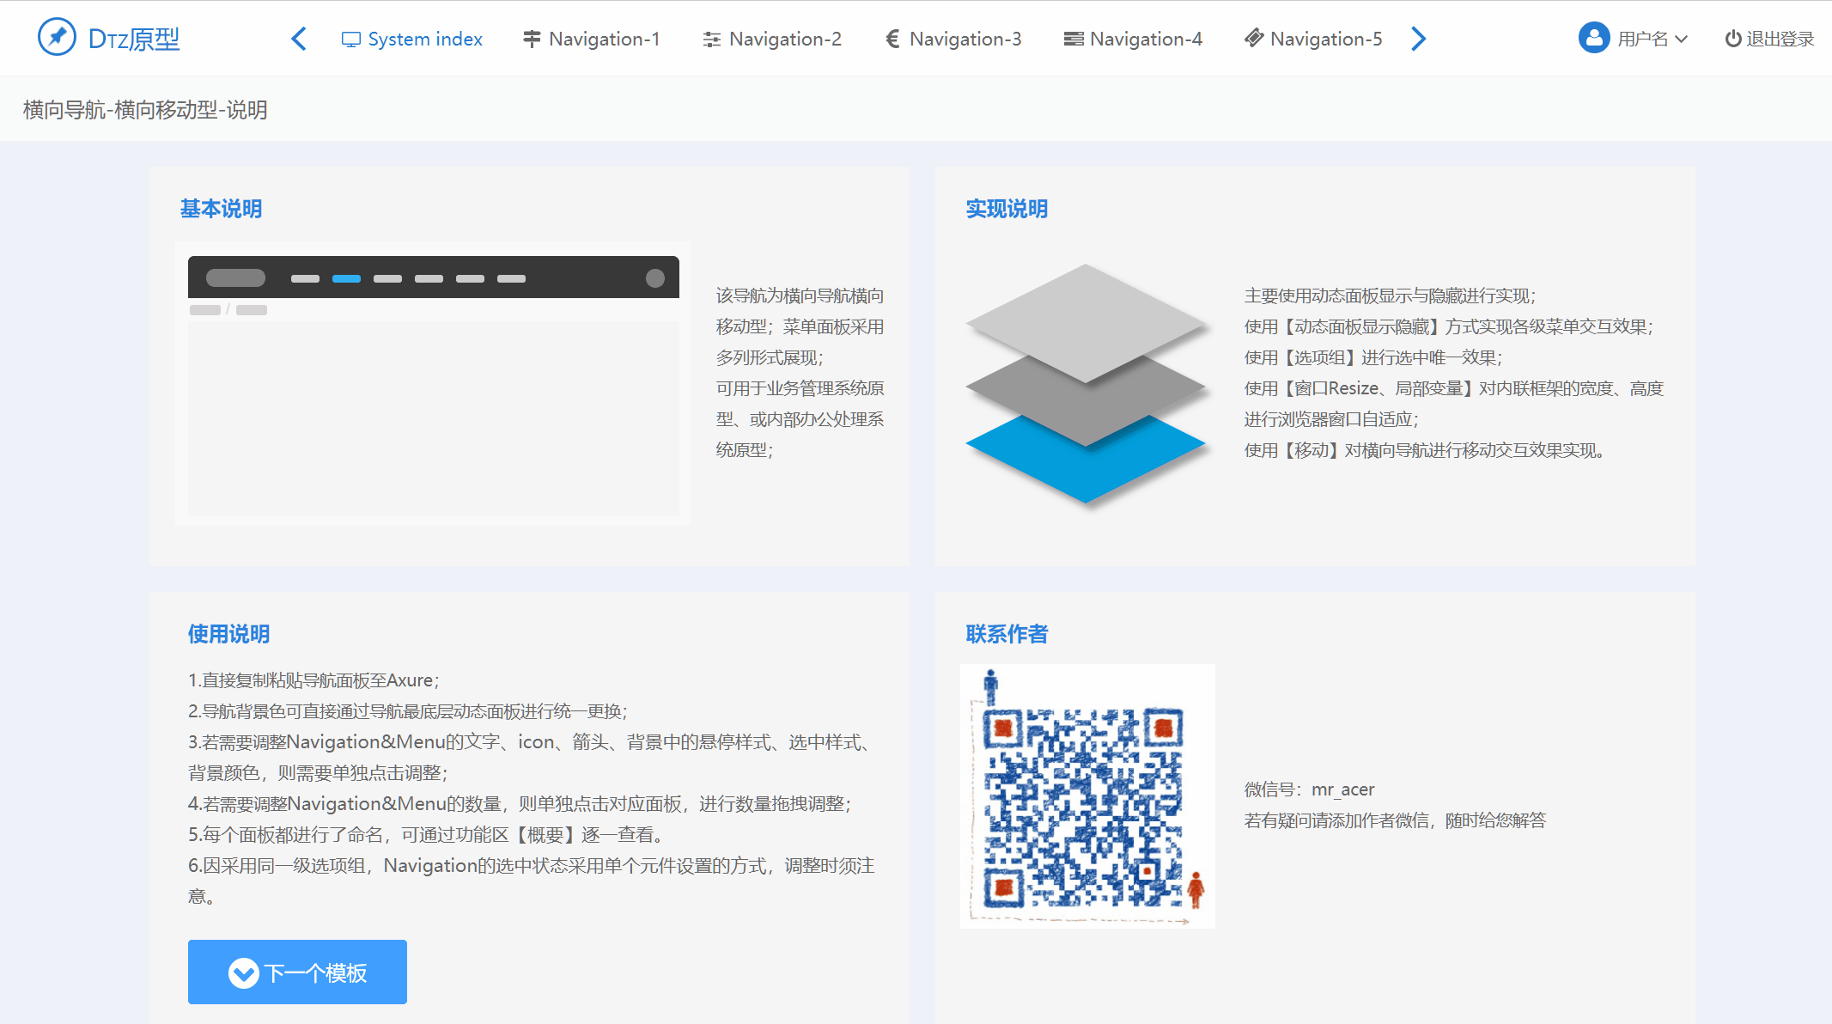Click the line 1.直接复制粘贴导航面板至Axure
Screen dimensions: 1832x1024
click(313, 680)
